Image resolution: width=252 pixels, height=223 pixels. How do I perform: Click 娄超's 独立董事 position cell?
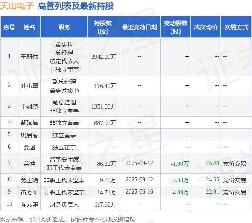tap(64, 147)
